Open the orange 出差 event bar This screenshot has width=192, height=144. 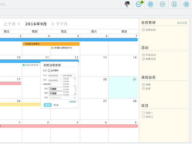click(x=51, y=44)
